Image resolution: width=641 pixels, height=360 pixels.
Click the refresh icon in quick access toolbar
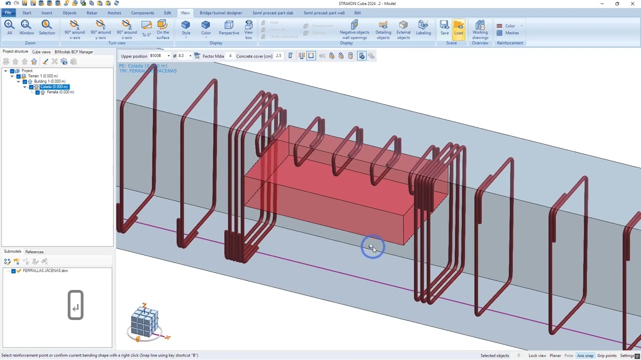click(x=116, y=3)
